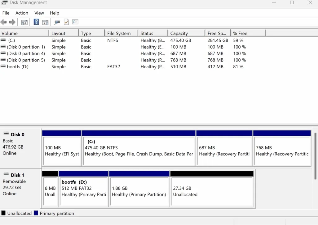Viewport: 318px width, 225px height.
Task: Select the 768 MB Recovery partition block
Action: [282, 149]
